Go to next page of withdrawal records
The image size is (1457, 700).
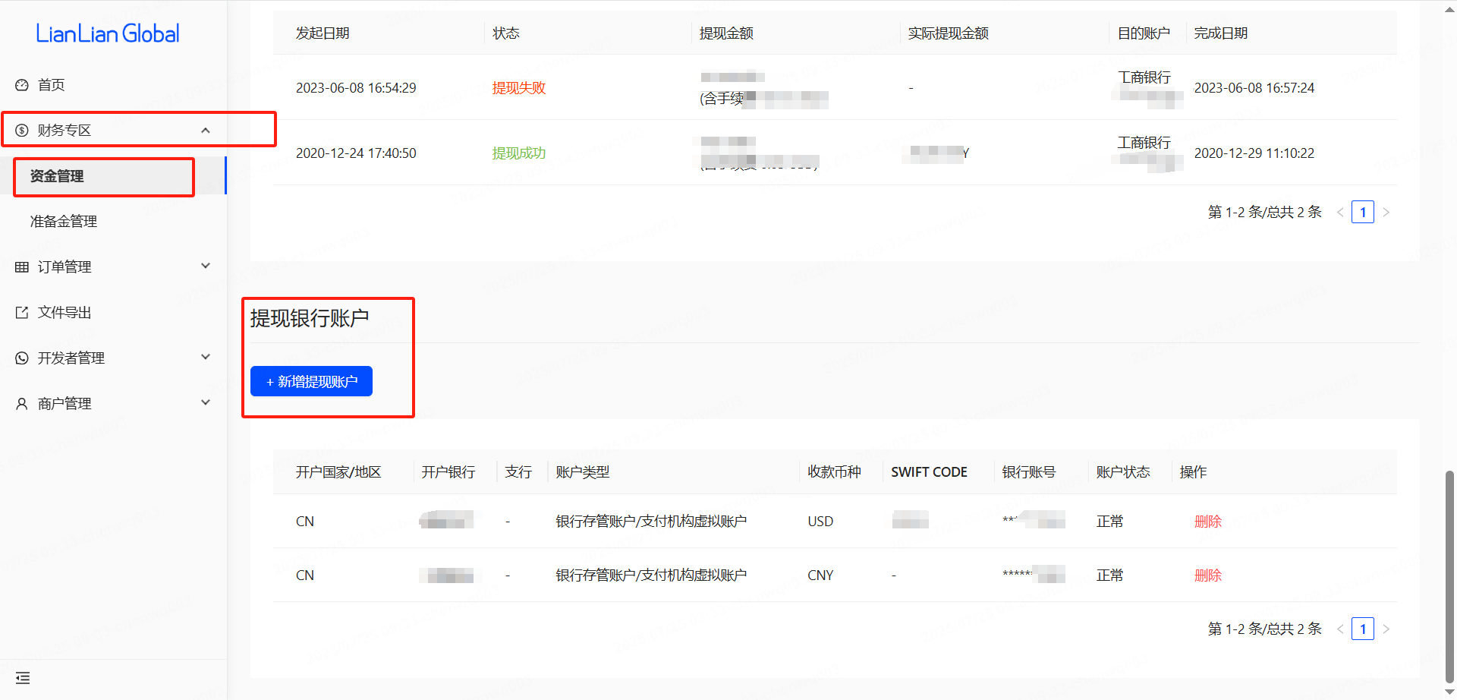pyautogui.click(x=1386, y=212)
